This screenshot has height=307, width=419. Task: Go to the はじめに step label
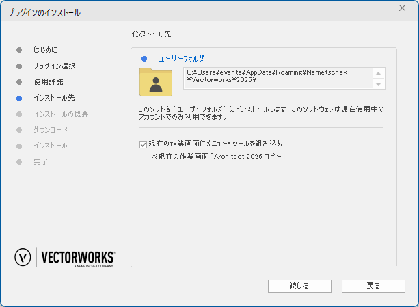[x=45, y=50]
